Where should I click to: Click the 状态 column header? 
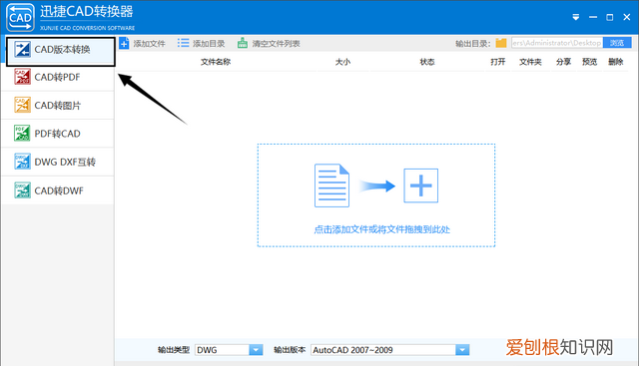click(427, 62)
